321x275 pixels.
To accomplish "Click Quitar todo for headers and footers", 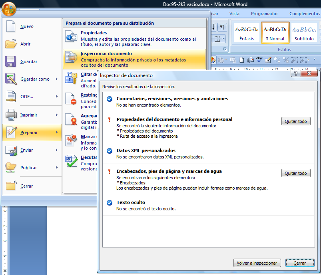I will coord(295,173).
